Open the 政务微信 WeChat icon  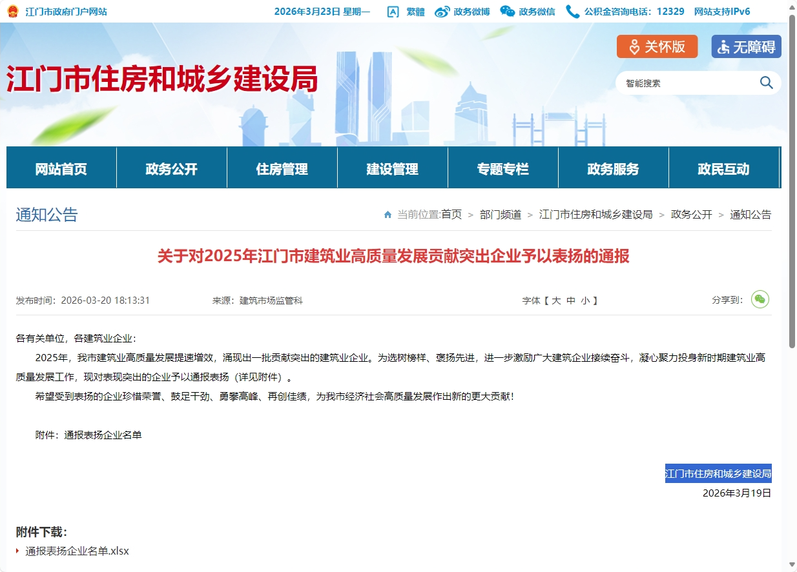(508, 12)
